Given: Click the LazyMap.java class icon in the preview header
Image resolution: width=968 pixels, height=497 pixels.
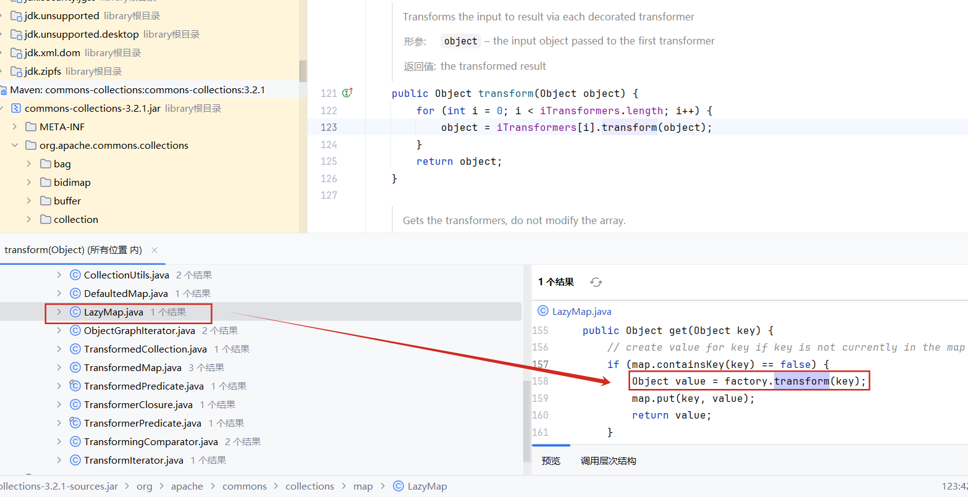Looking at the screenshot, I should [x=543, y=311].
